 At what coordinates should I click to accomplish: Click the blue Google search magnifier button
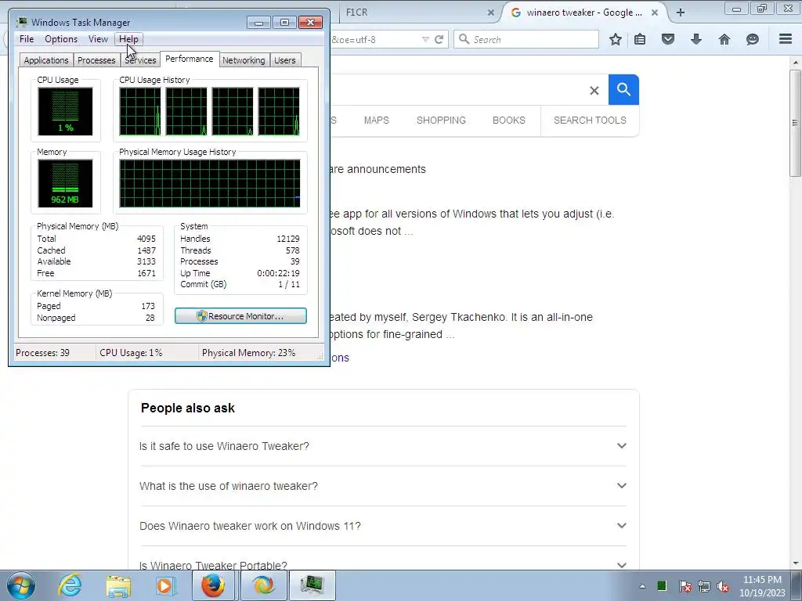point(623,89)
